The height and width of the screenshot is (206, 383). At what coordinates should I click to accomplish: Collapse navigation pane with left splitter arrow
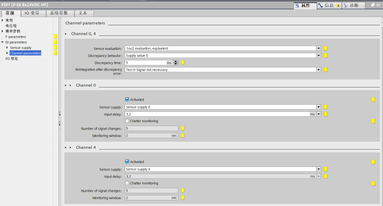click(60, 114)
